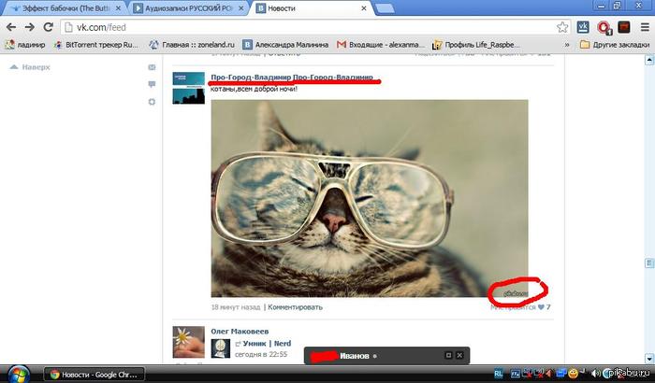Open the Chrome menu button
The height and width of the screenshot is (383, 655).
coord(643,27)
